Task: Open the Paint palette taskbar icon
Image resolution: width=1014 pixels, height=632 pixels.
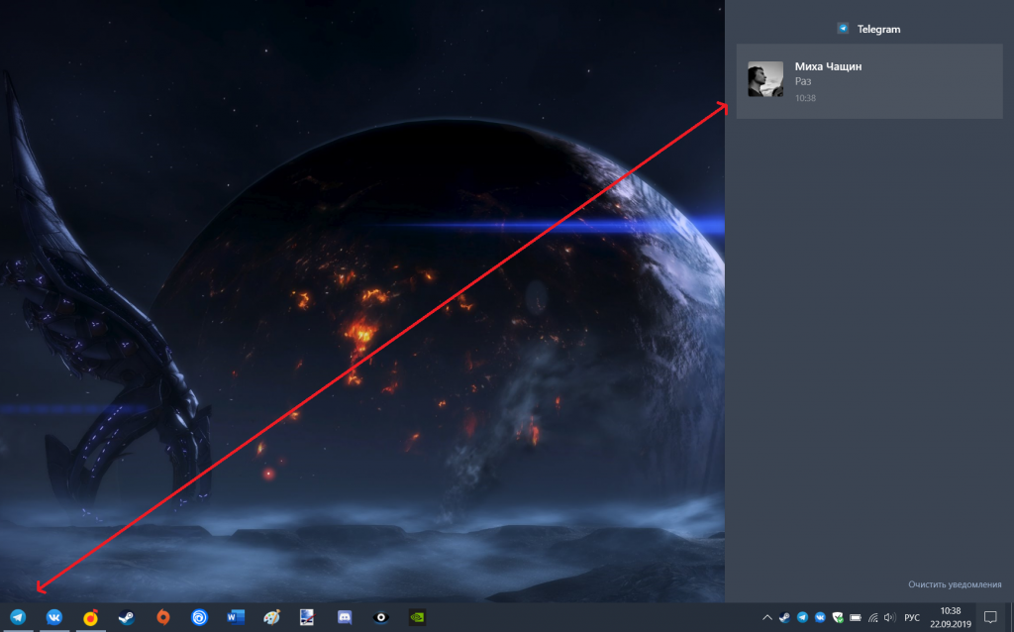Action: [x=271, y=617]
